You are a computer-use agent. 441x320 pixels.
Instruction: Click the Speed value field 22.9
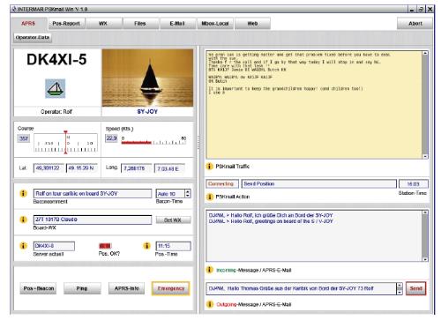pos(111,138)
